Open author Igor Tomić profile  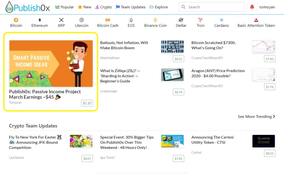[x=108, y=158]
